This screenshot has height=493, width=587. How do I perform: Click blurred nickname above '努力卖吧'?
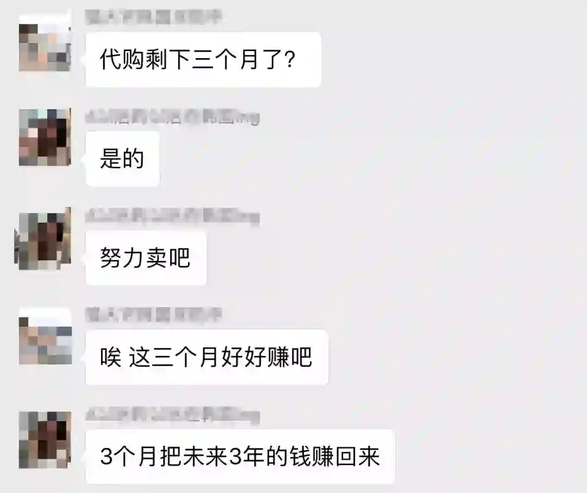pos(172,216)
